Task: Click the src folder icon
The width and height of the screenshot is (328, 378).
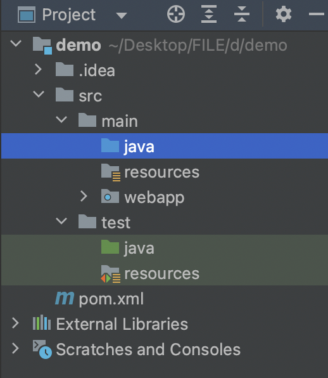Action: click(x=64, y=94)
